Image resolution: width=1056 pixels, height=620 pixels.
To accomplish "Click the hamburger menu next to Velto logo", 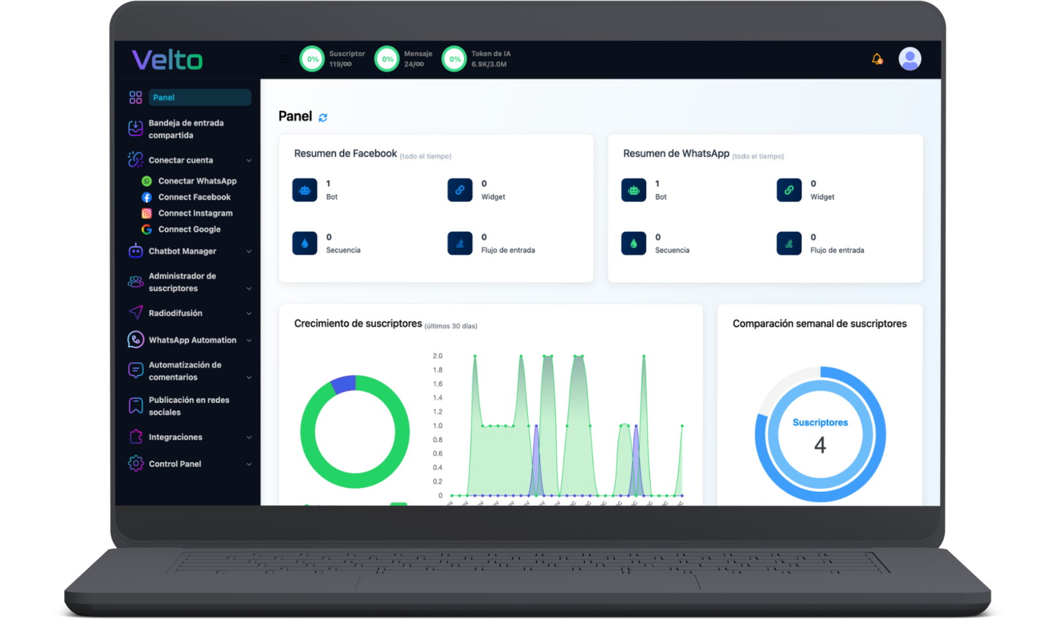I will [x=284, y=59].
